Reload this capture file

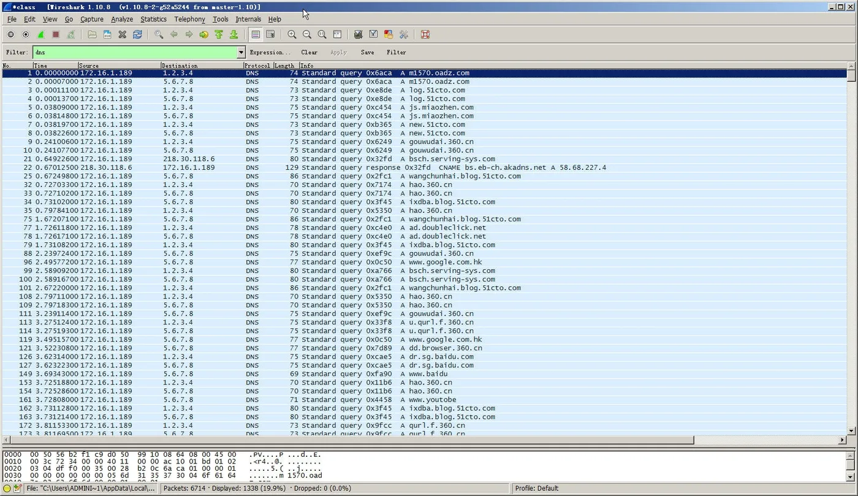137,35
